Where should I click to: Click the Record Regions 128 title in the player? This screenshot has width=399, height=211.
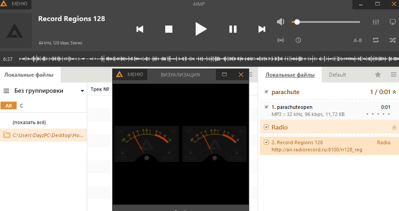pyautogui.click(x=71, y=19)
